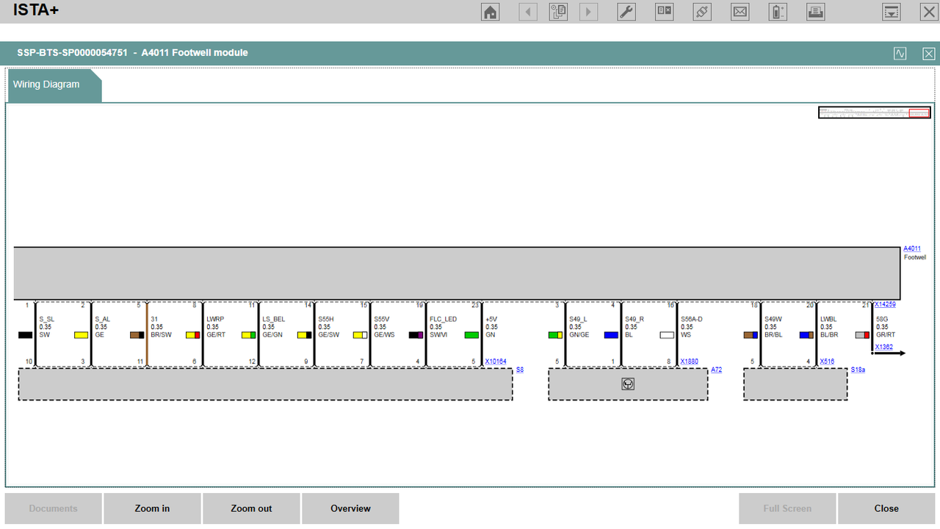Click the steering wheel symbol in A72
This screenshot has width=940, height=529.
tap(628, 384)
